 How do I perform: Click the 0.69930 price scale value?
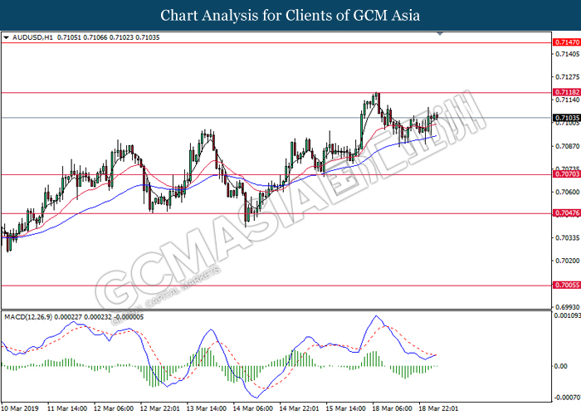pos(567,307)
